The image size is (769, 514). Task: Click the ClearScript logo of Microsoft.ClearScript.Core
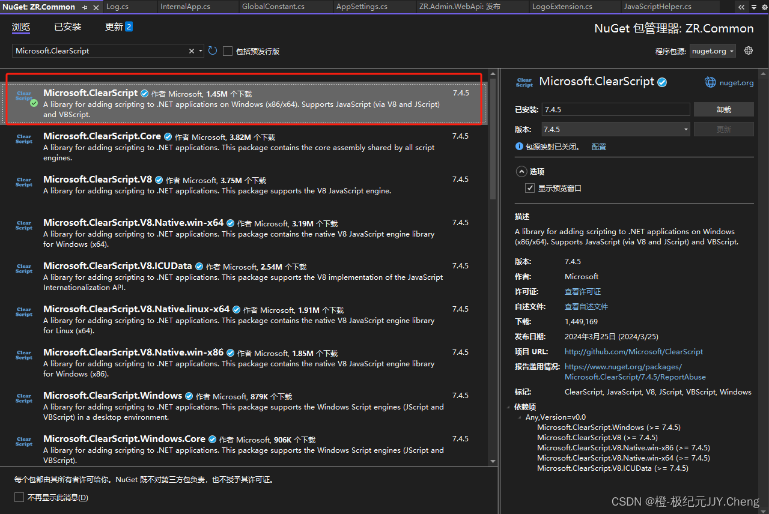pyautogui.click(x=23, y=139)
